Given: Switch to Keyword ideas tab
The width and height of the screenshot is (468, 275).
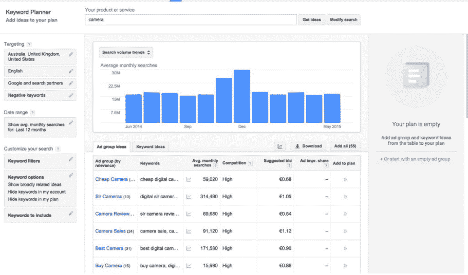Looking at the screenshot, I should point(150,146).
